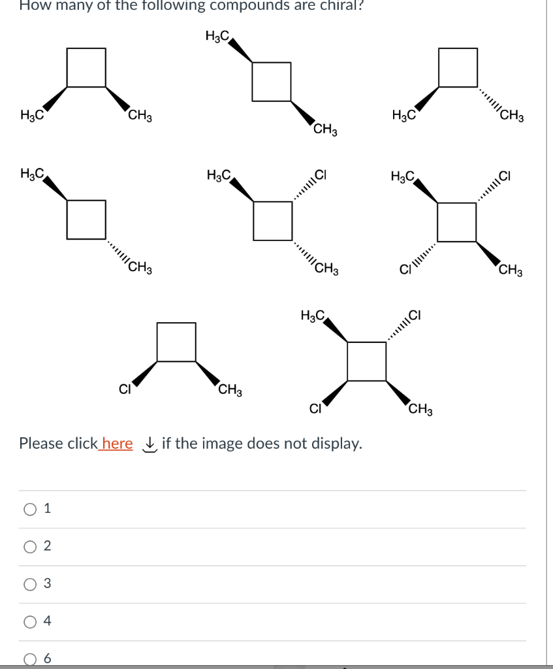Click the answer label text 2
This screenshot has height=669, width=553.
[46, 546]
